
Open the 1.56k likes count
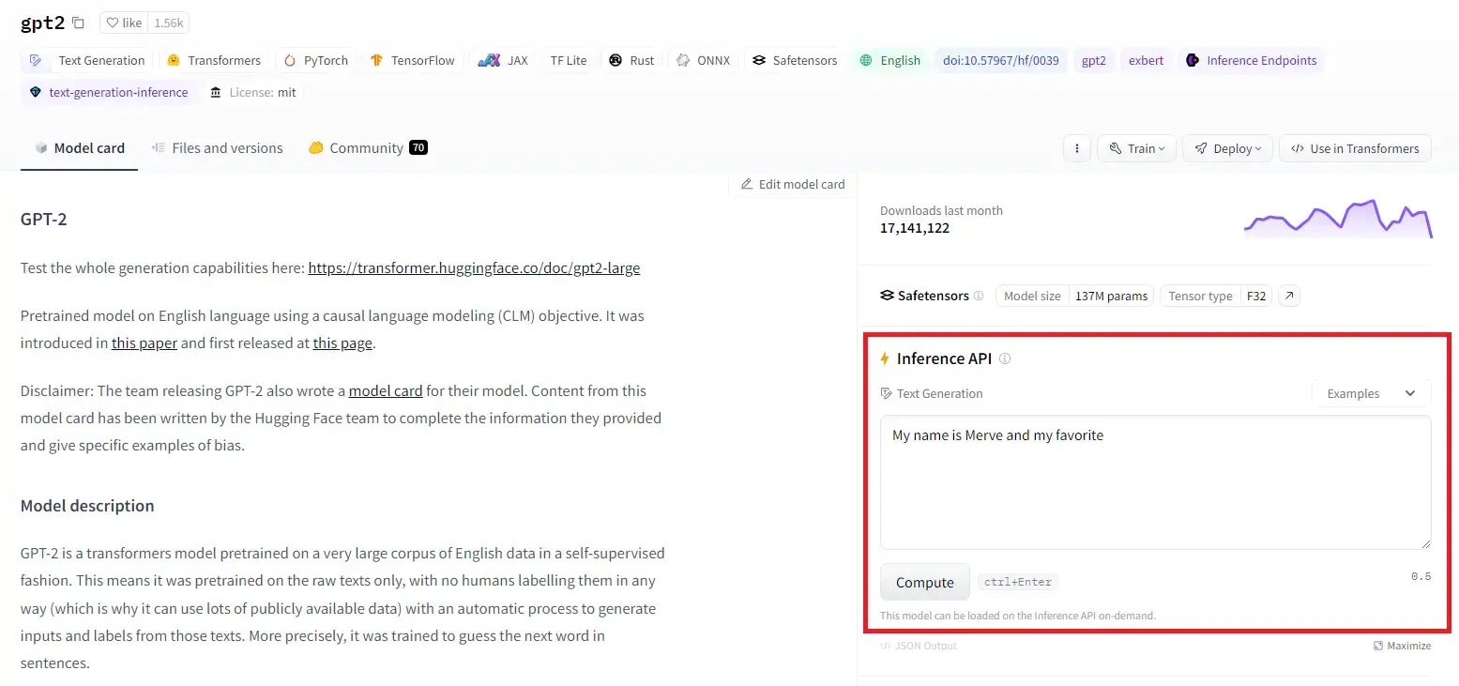[x=169, y=23]
